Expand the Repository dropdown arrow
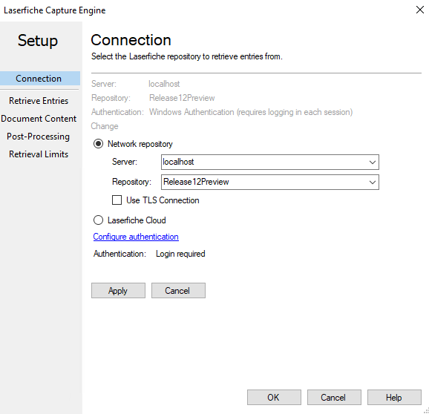Viewport: 429px width, 414px height. [x=373, y=182]
